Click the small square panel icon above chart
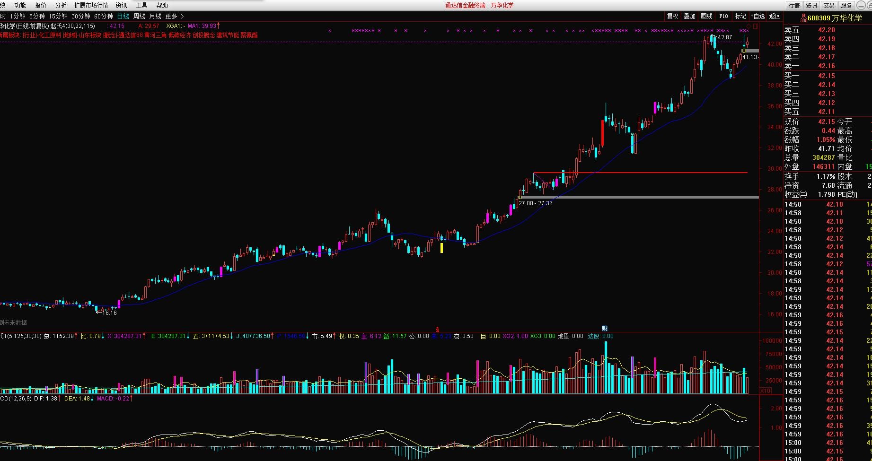 (755, 25)
